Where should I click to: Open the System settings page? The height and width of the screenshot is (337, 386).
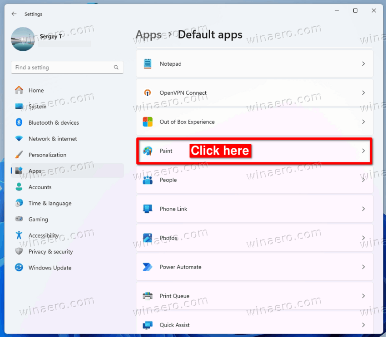pos(67,107)
